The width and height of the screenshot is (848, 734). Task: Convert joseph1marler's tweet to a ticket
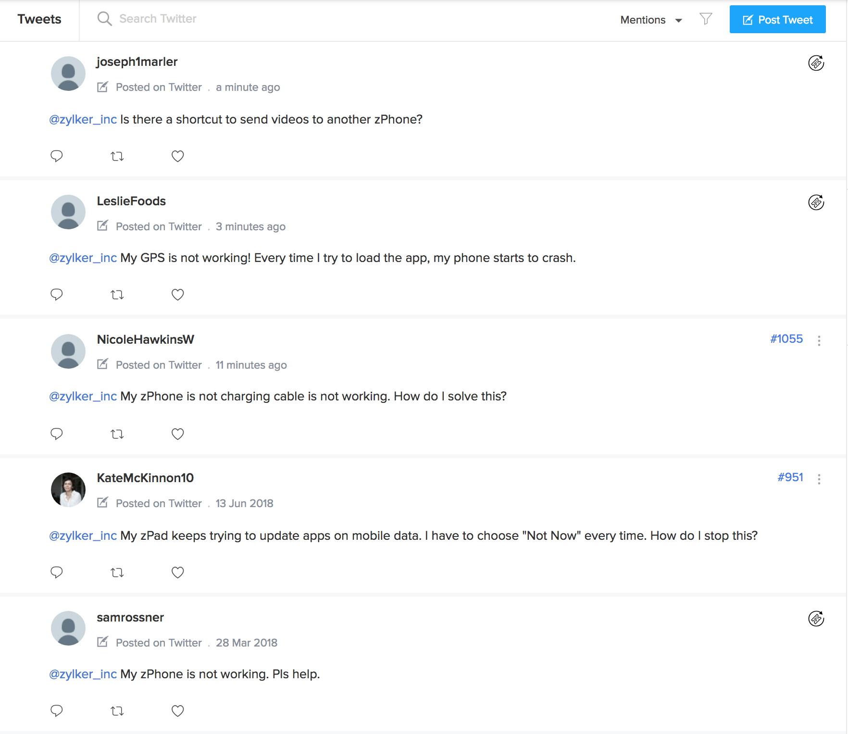(816, 63)
